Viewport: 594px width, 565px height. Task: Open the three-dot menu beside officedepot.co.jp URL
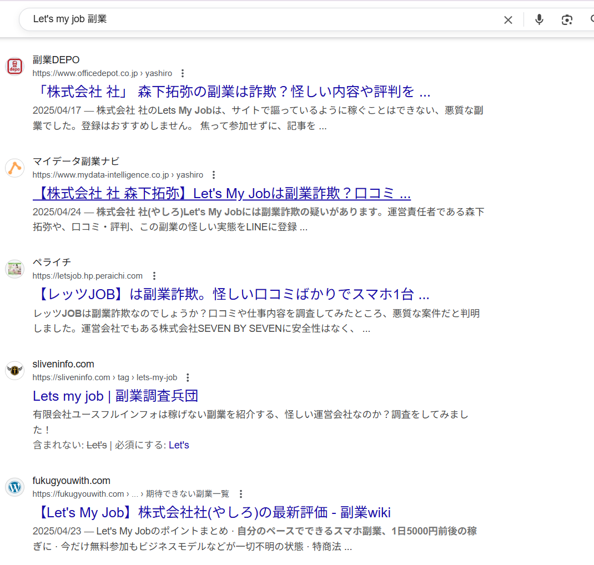coord(183,73)
